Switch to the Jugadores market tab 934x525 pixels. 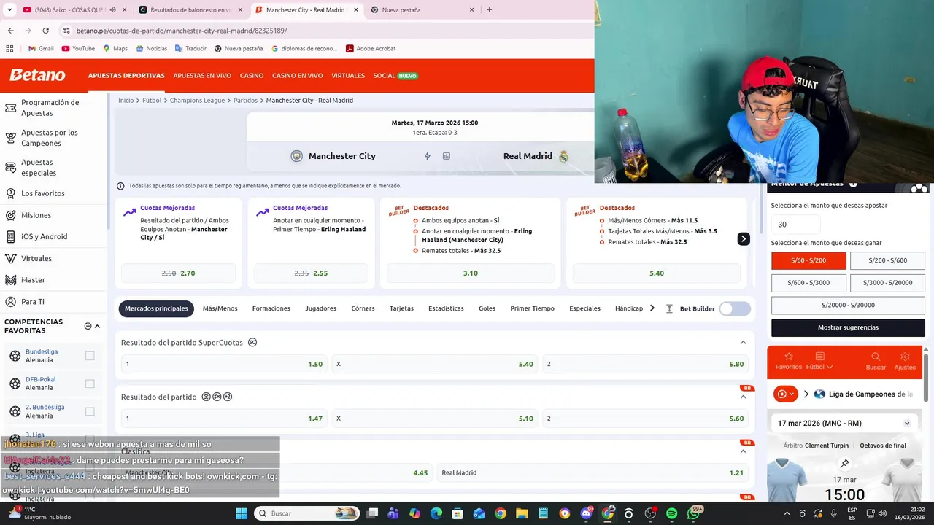pos(320,308)
